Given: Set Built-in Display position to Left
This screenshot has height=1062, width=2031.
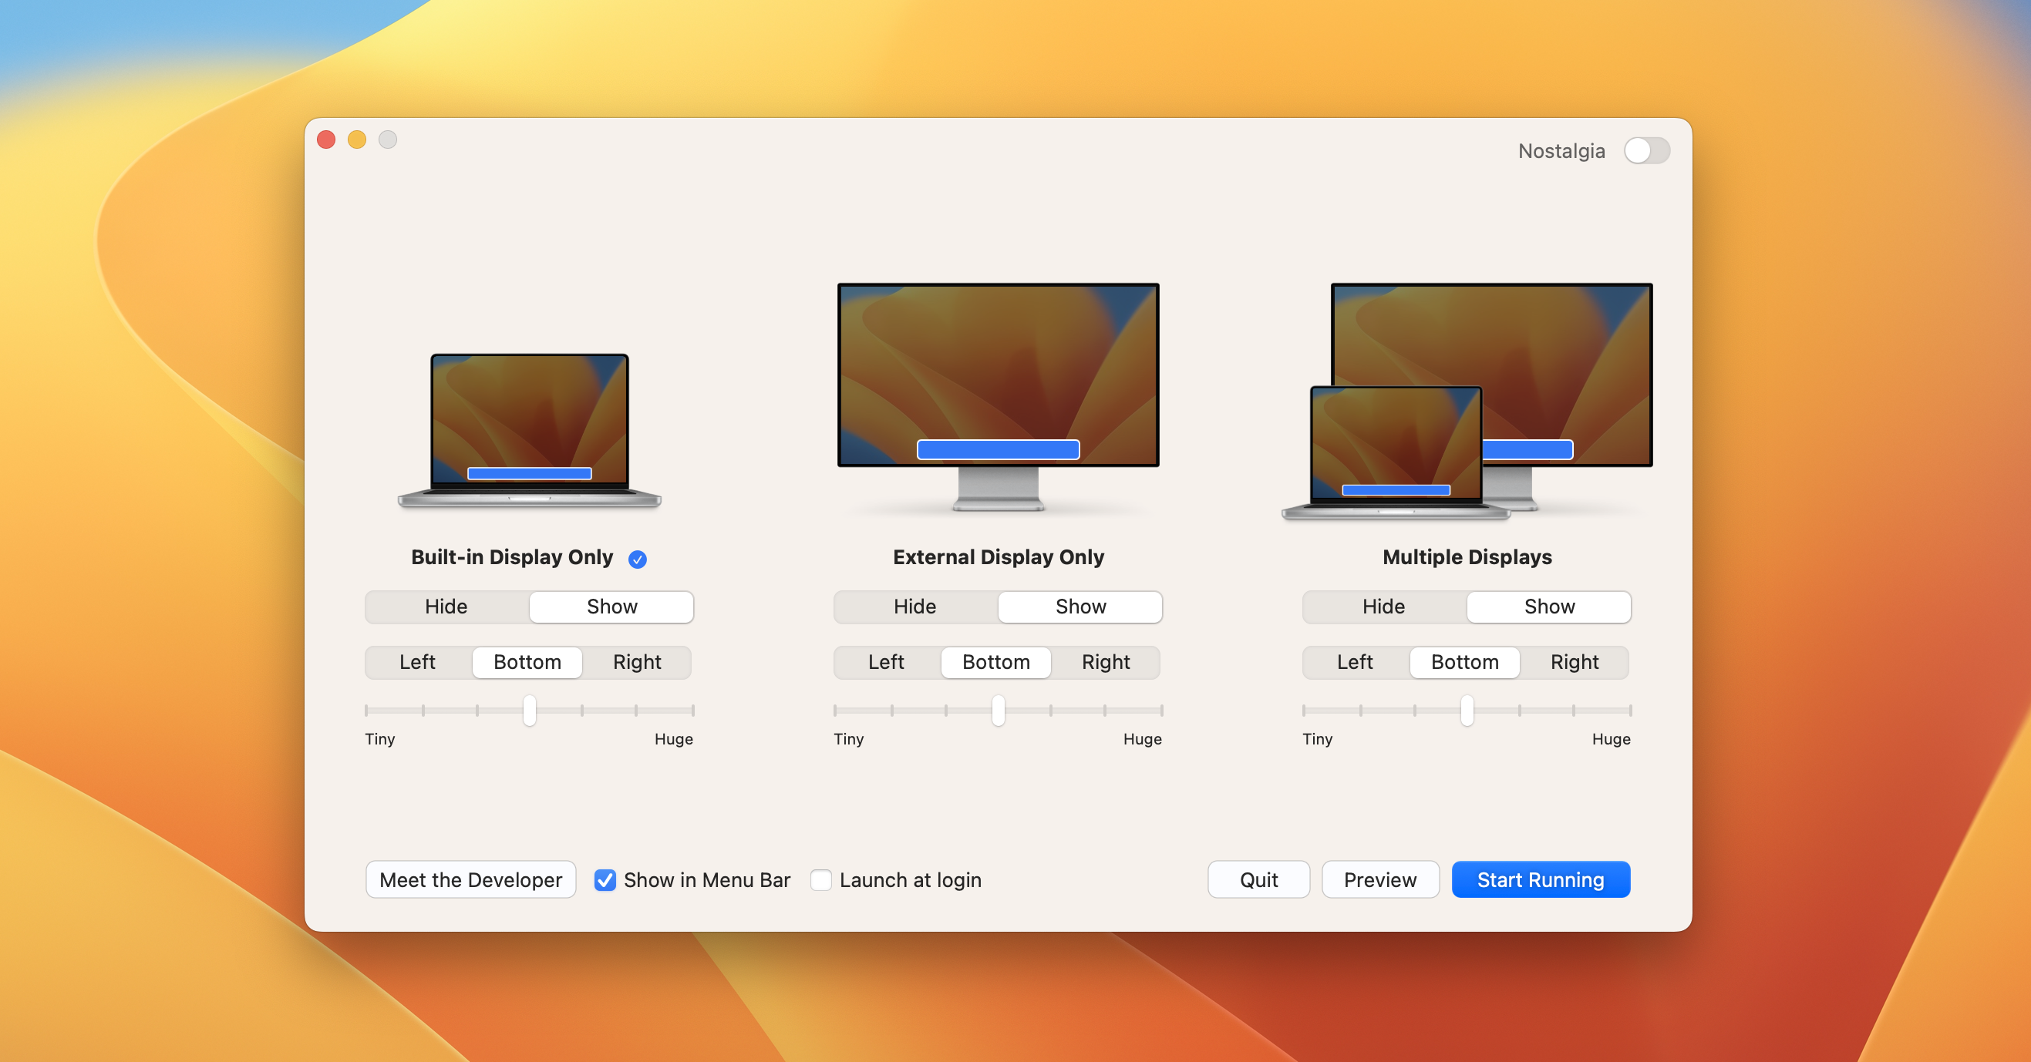Looking at the screenshot, I should (417, 662).
